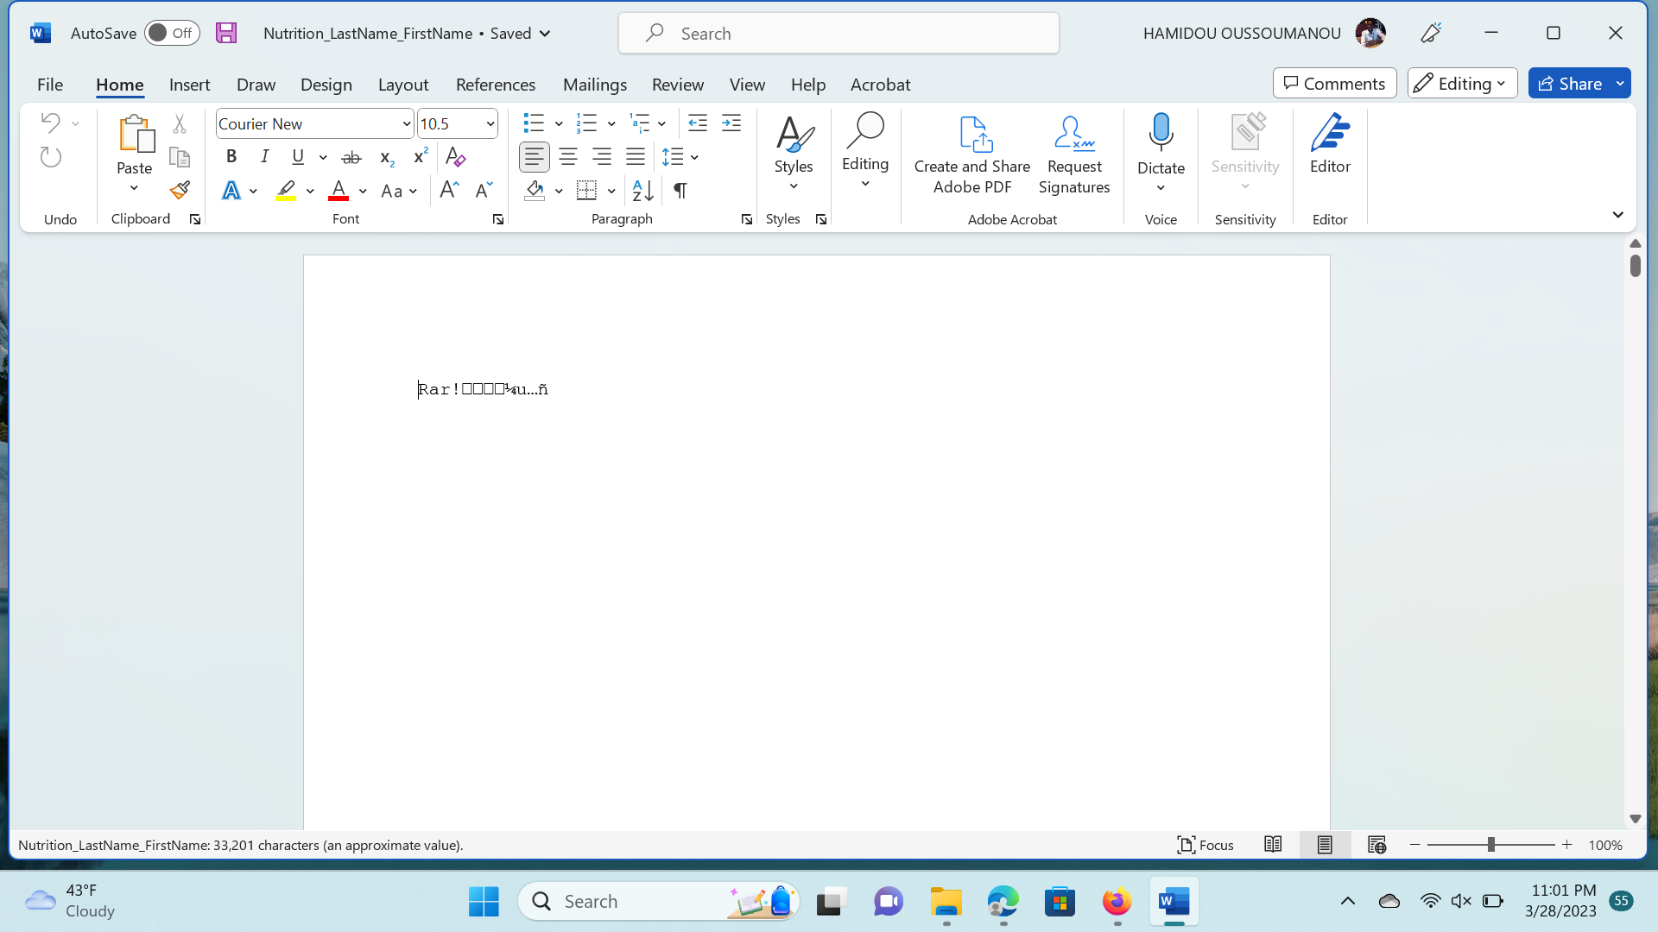The width and height of the screenshot is (1658, 932).
Task: Click the Comments button
Action: coord(1334,83)
